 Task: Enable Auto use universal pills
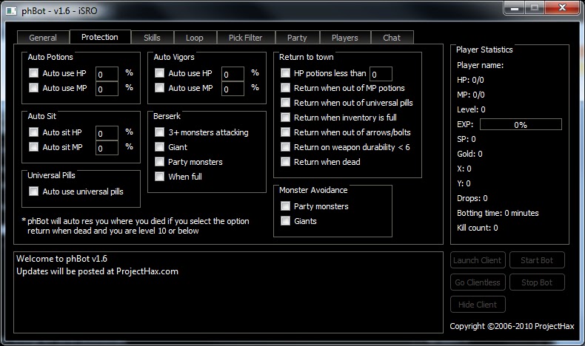(x=33, y=191)
